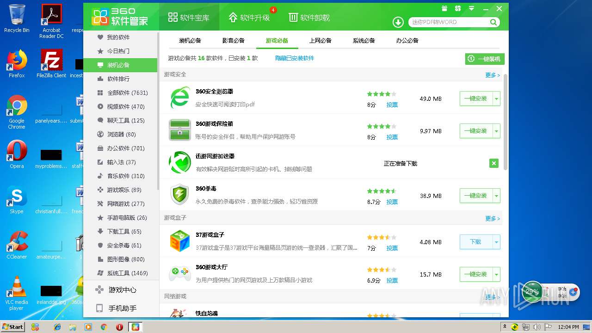The width and height of the screenshot is (592, 333).
Task: Click 投票 link for 37游戏盒子
Action: (392, 248)
